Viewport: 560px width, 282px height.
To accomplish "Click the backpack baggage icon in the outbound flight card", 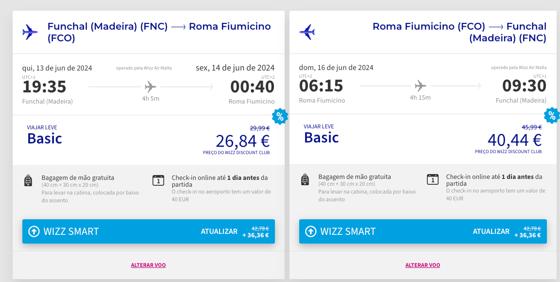I will click(28, 180).
